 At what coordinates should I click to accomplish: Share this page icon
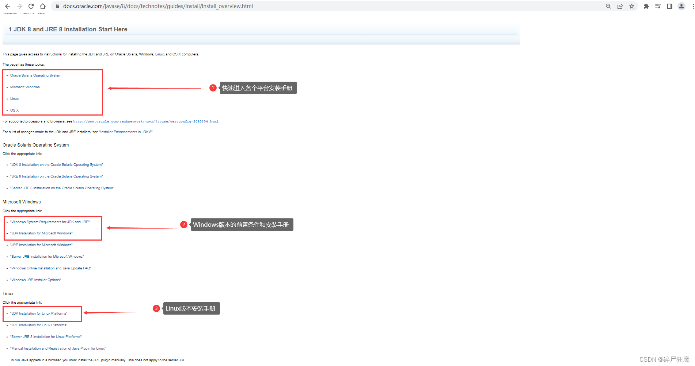[x=620, y=6]
